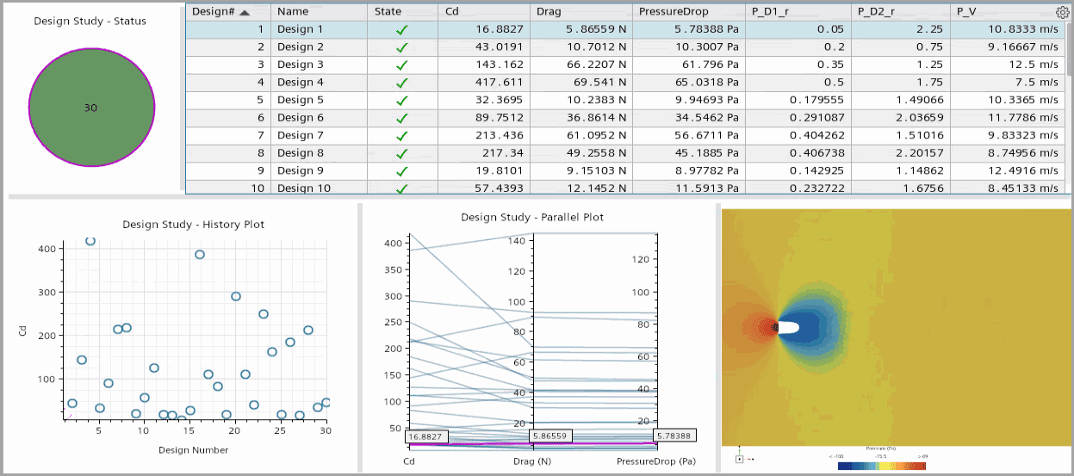Click the green status pie chart
Image resolution: width=1074 pixels, height=476 pixels.
[91, 107]
